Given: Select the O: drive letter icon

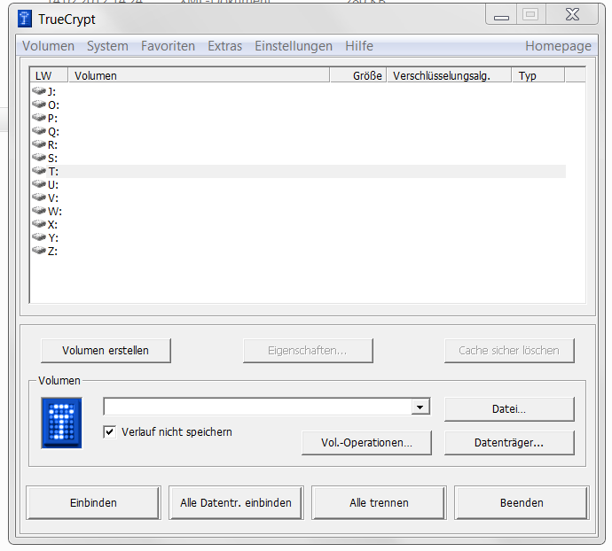Looking at the screenshot, I should point(39,105).
